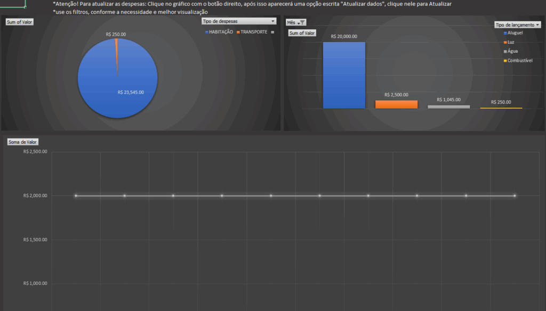The height and width of the screenshot is (311, 546).
Task: Click the gray R$ 1,045.00 bar
Action: click(x=448, y=107)
